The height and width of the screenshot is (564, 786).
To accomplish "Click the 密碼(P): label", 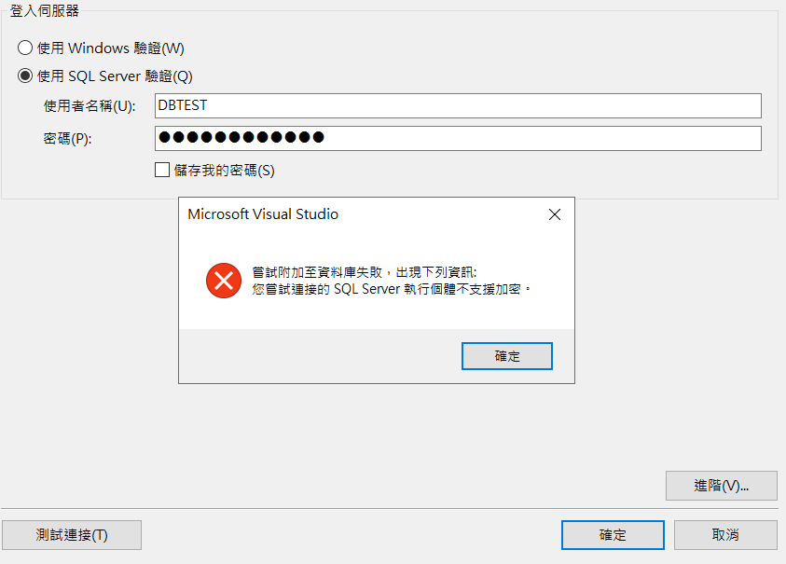I will 67,138.
